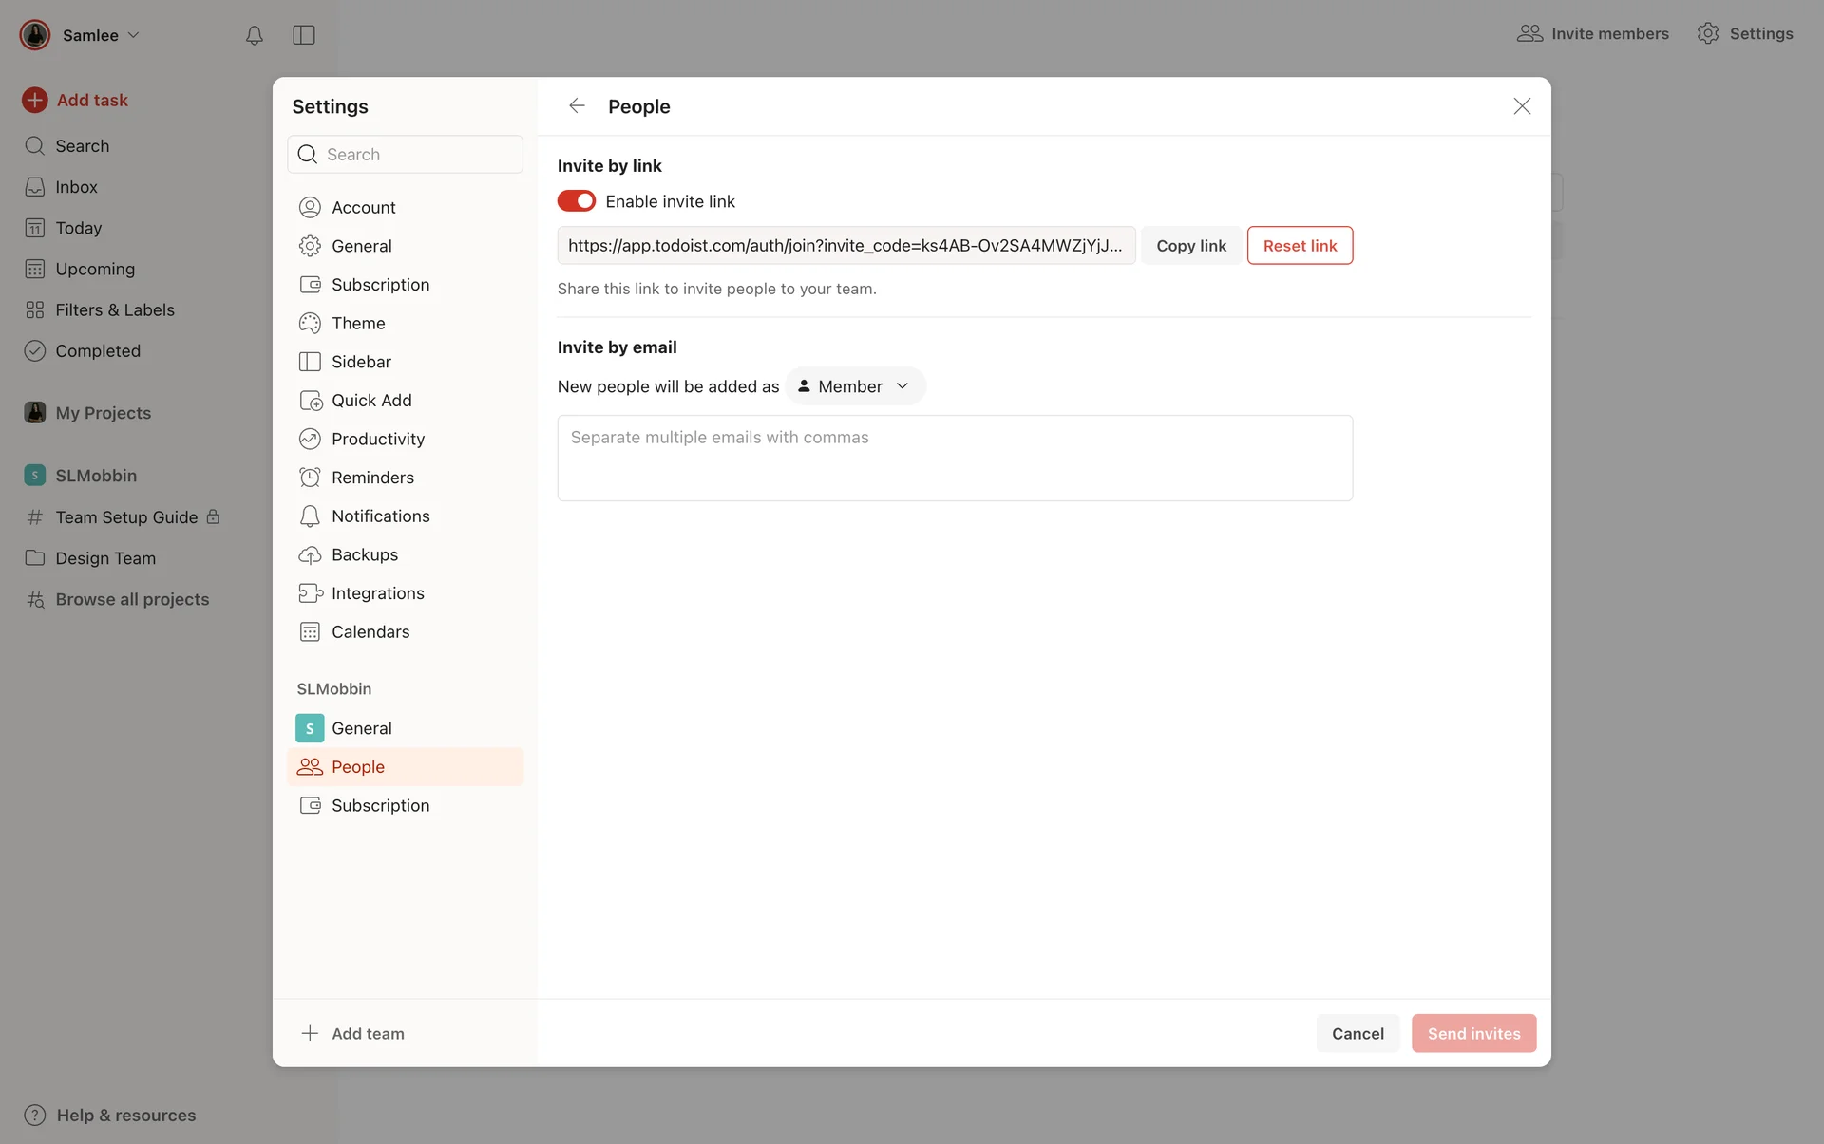This screenshot has height=1144, width=1824.
Task: Click the Cancel button
Action: [1357, 1033]
